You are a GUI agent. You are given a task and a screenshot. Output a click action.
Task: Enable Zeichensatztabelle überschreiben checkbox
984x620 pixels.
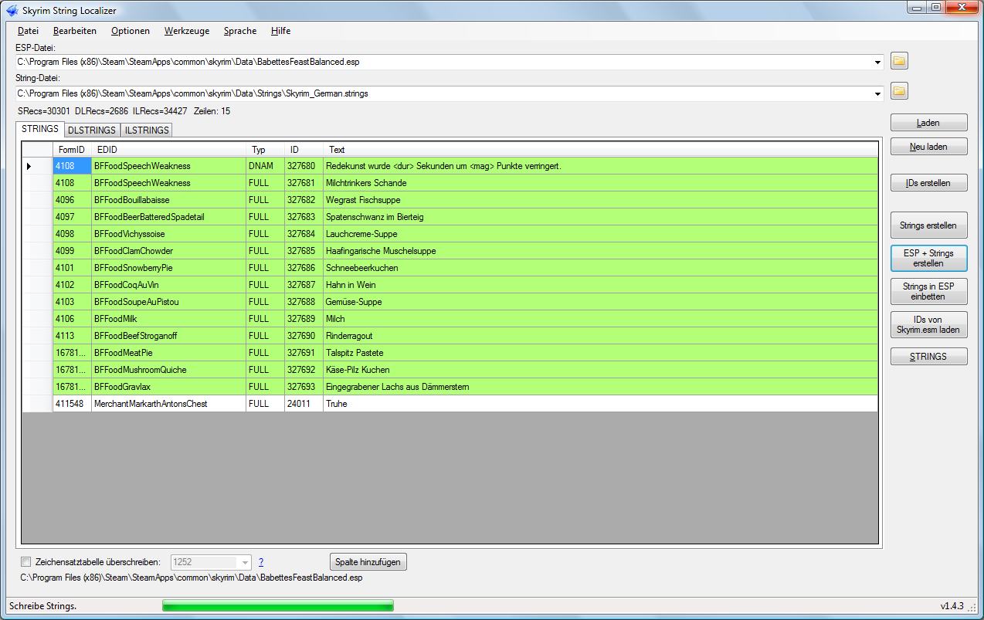click(x=26, y=562)
